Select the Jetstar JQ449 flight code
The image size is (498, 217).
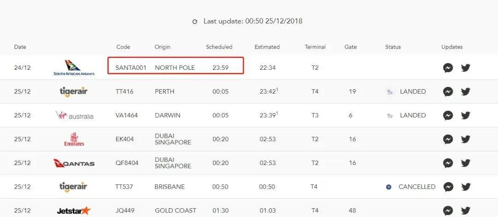point(125,211)
